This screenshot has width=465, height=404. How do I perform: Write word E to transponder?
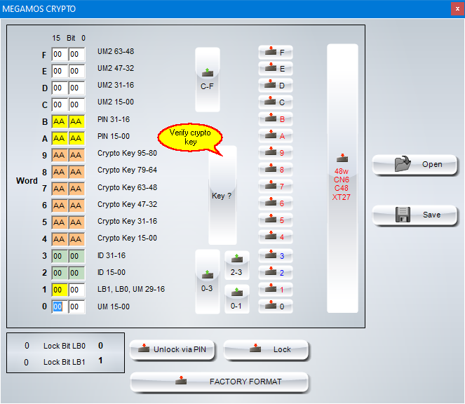[276, 69]
